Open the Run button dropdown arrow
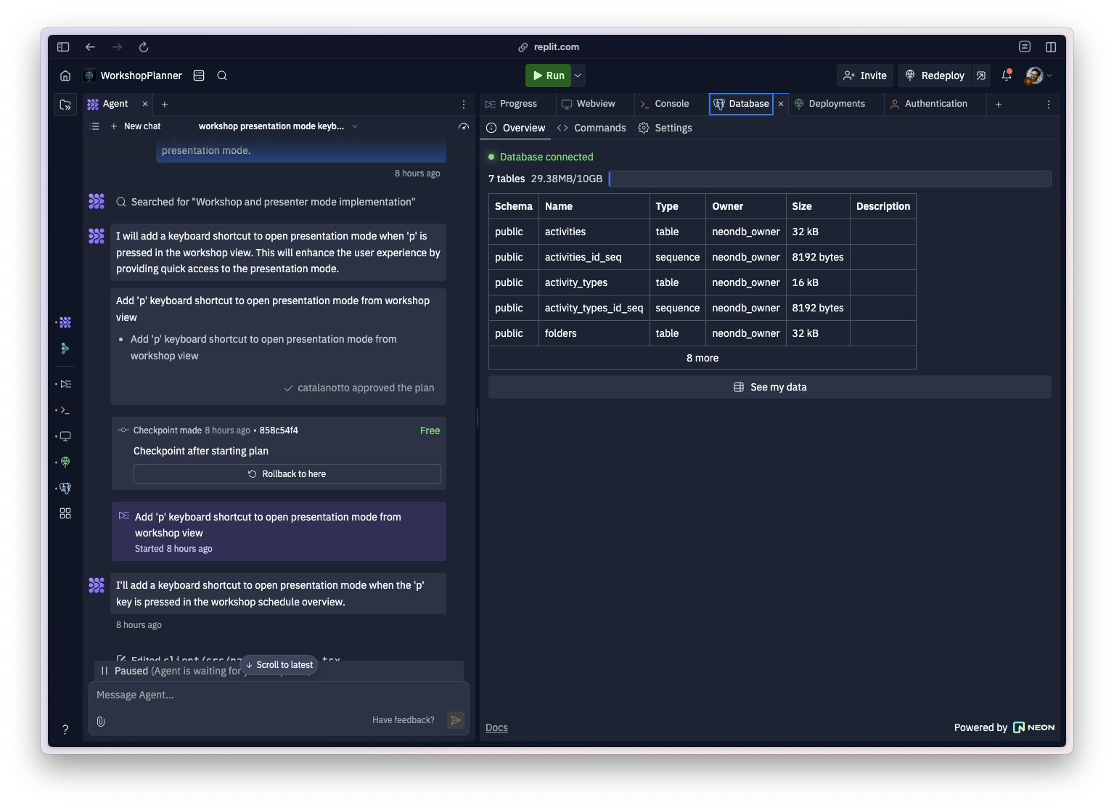 [578, 76]
